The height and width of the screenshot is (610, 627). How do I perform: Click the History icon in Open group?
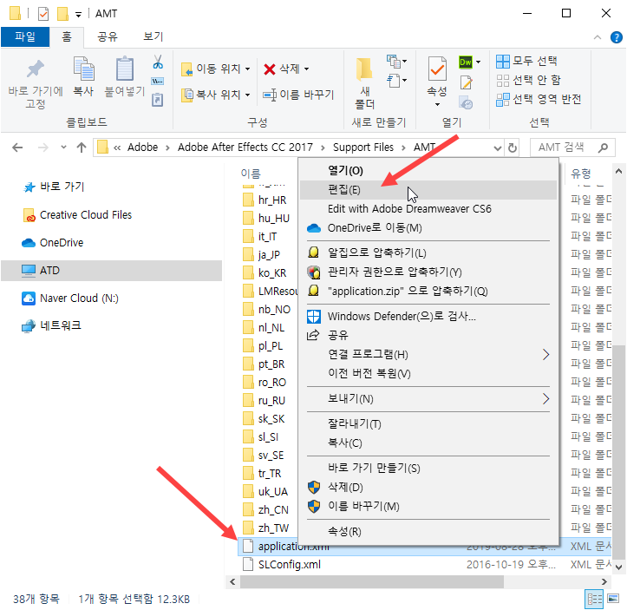click(466, 102)
